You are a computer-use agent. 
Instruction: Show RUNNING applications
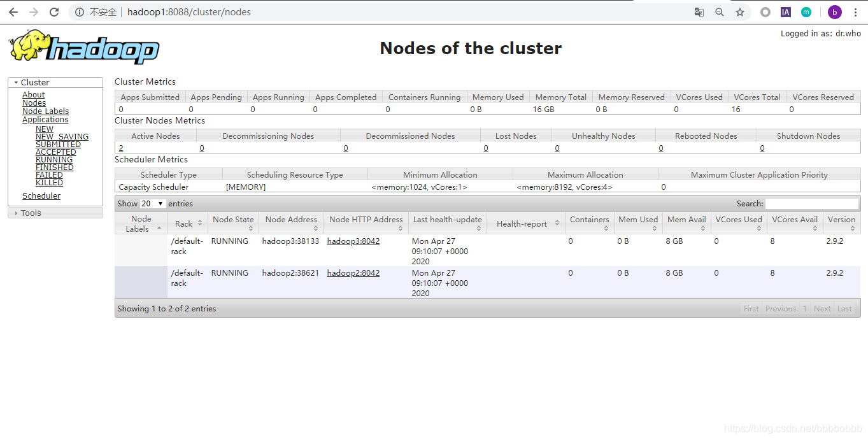coord(54,159)
